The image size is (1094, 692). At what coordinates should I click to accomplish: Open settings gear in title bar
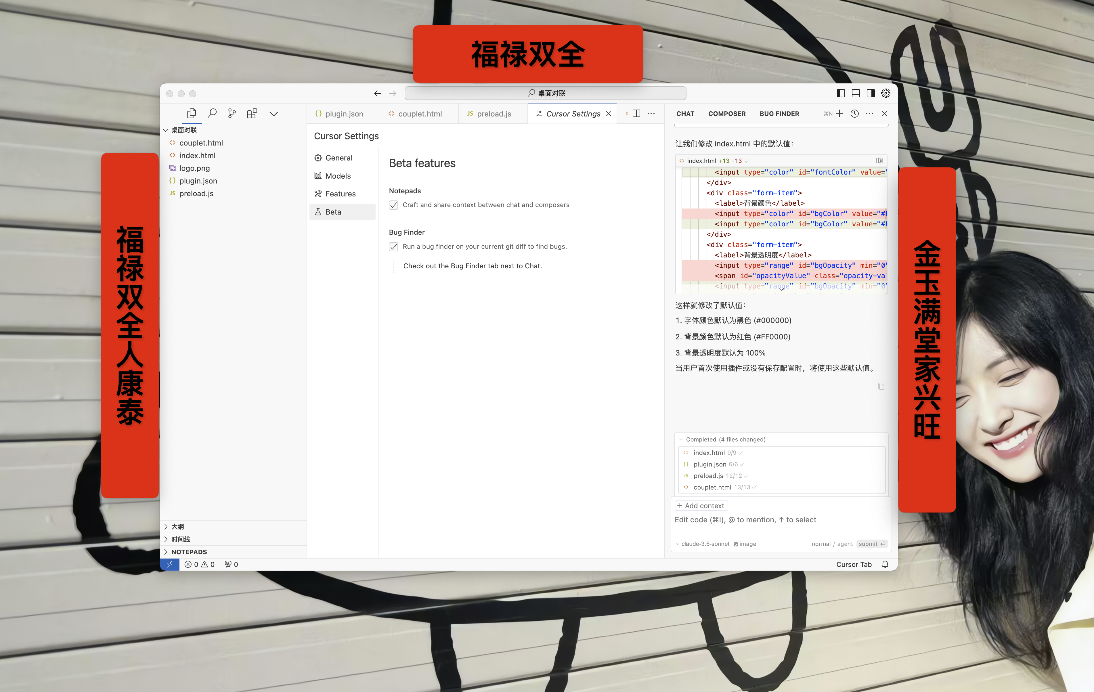point(886,93)
